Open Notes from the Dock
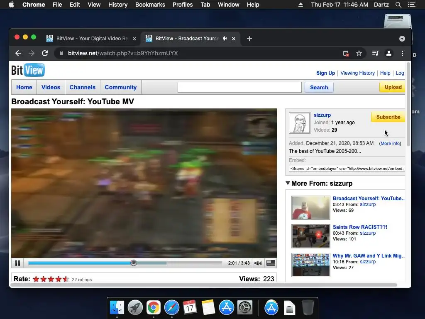Viewport: 425px width, 319px height. point(208,308)
